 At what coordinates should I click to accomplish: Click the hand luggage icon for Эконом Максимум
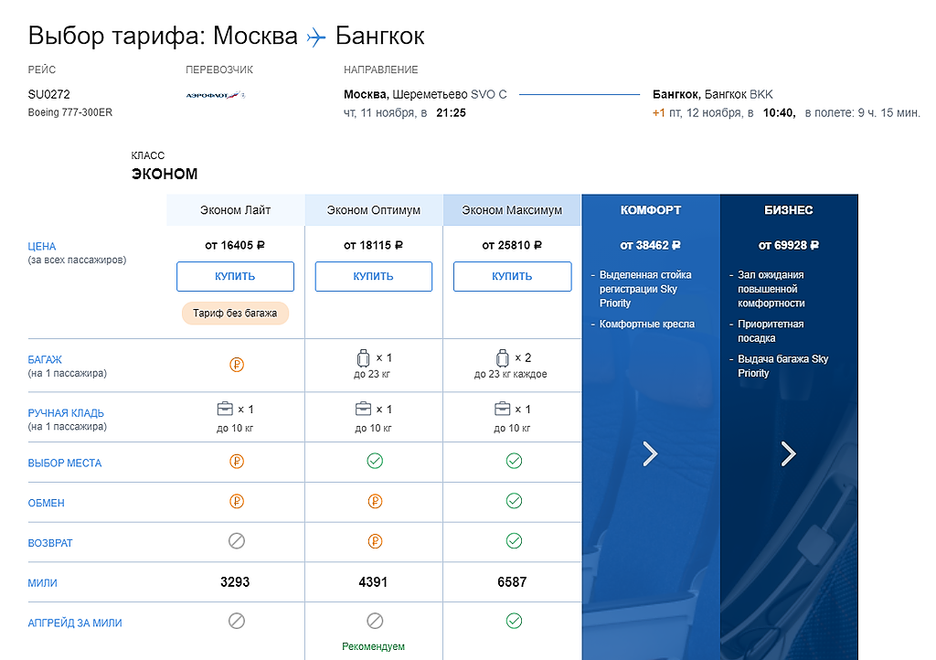coord(503,409)
